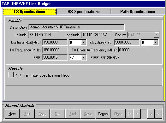
Task: Click the Del record button
Action: (x=57, y=114)
